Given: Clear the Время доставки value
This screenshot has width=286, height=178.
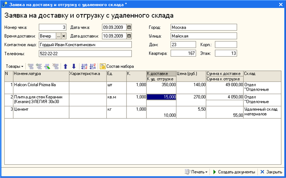Looking at the screenshot, I should (64, 36).
